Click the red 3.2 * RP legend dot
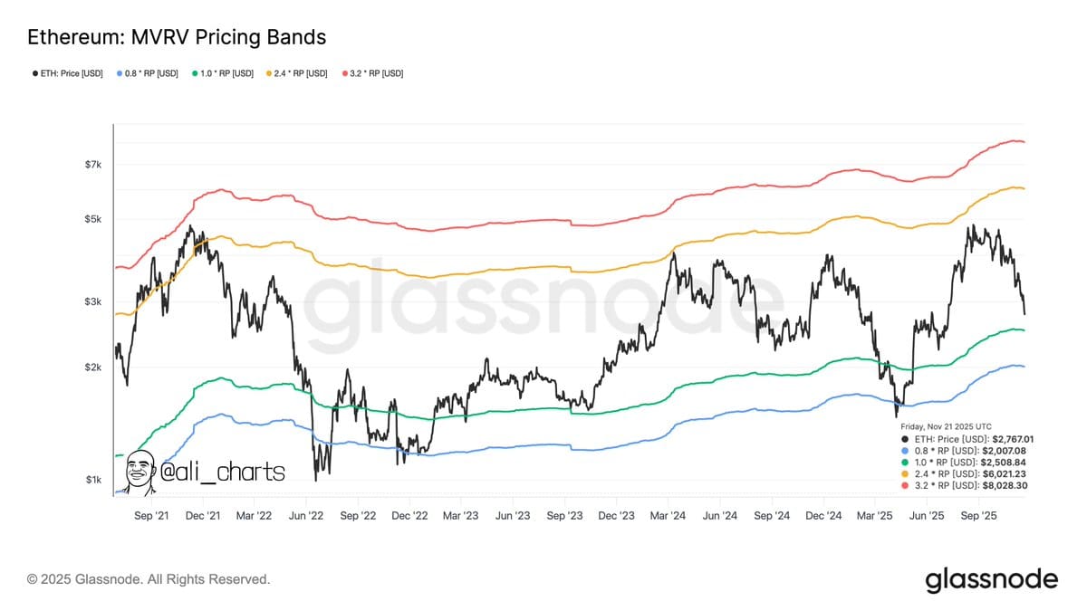Viewport: 1087px width, 611px height. (343, 73)
